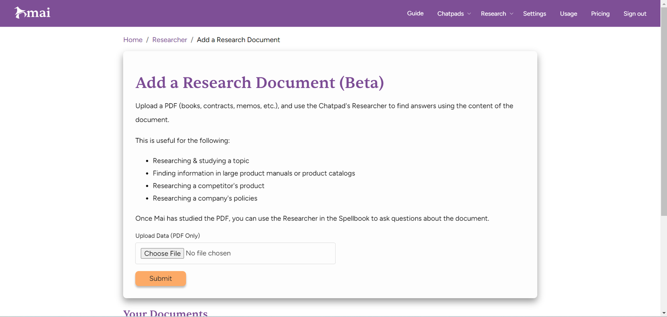Click the 'Add a Research Document (Beta)' heading

pyautogui.click(x=260, y=82)
